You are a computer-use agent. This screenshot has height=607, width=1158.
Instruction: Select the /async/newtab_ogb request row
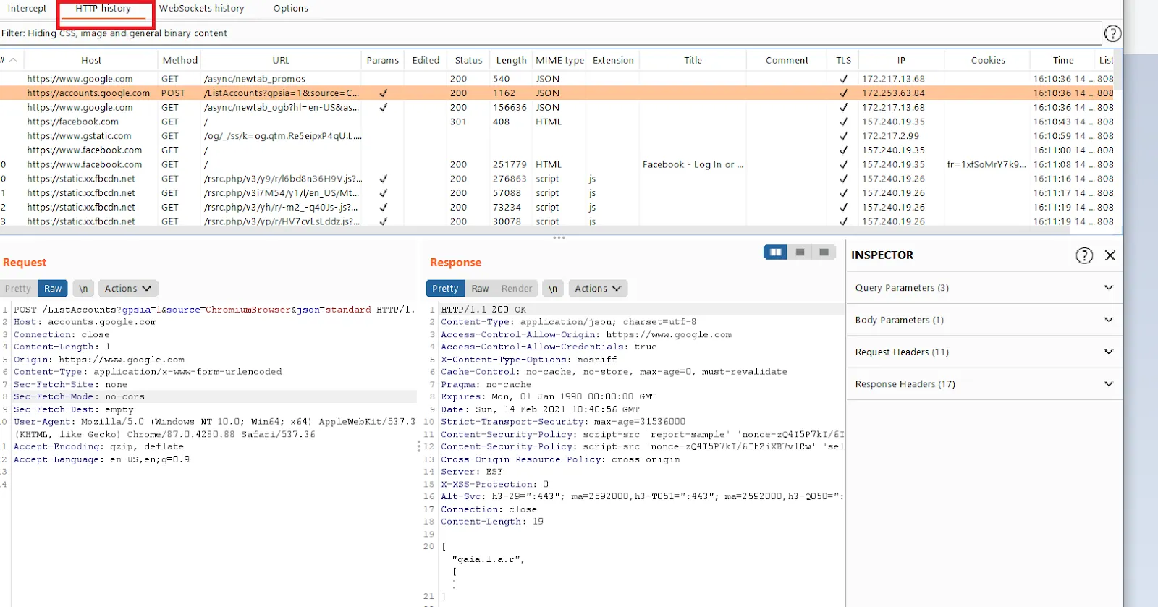(557, 107)
